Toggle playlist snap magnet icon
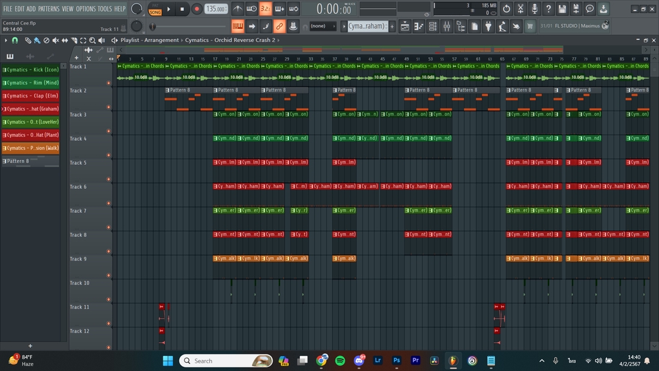659x371 pixels. coord(14,41)
